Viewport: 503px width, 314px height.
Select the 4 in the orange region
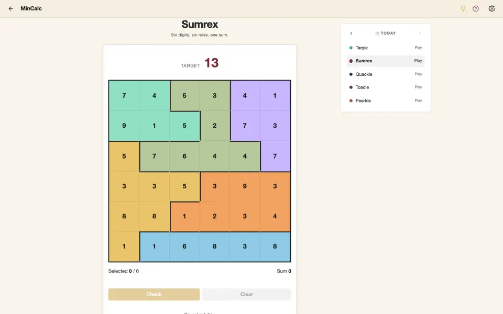coord(275,216)
